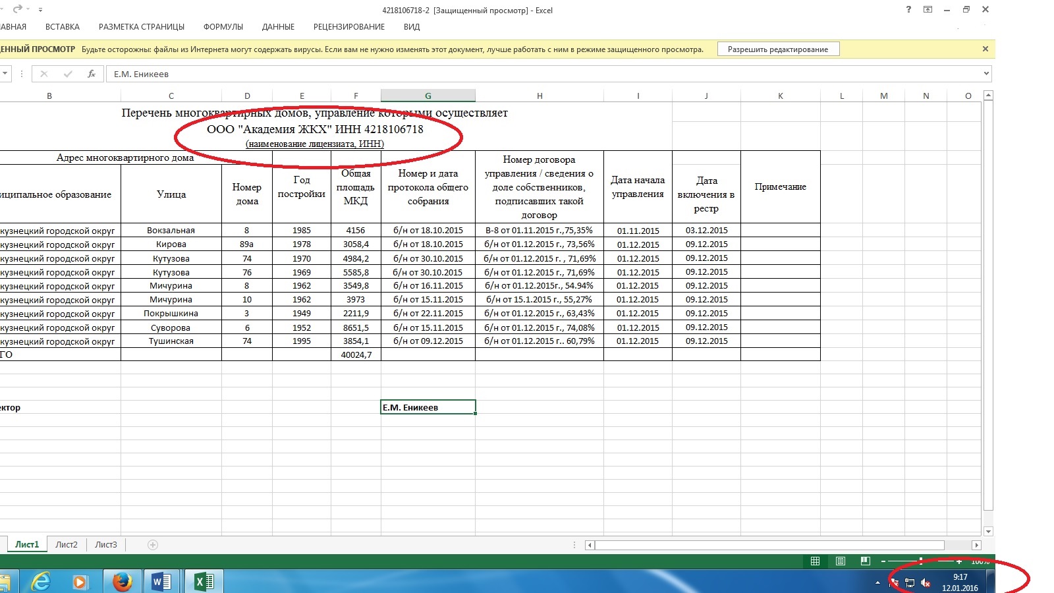
Task: Select the year cell 1949
Action: 302,314
